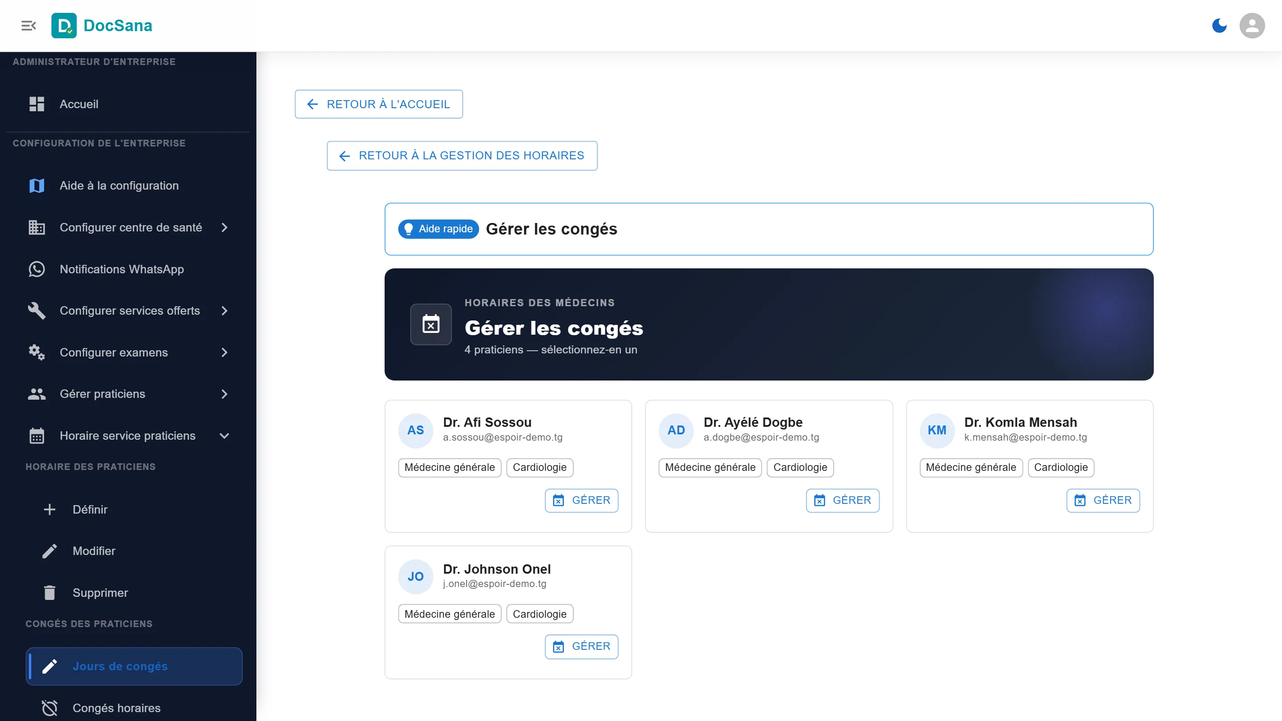This screenshot has width=1282, height=721.
Task: Expand Gérer praticiens chevron
Action: pyautogui.click(x=224, y=394)
